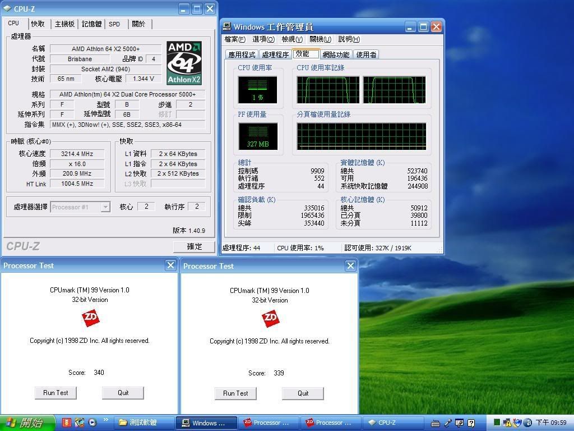Open the Processor #1 selection dropdown
Screen dimensions: 574x431
(105, 207)
